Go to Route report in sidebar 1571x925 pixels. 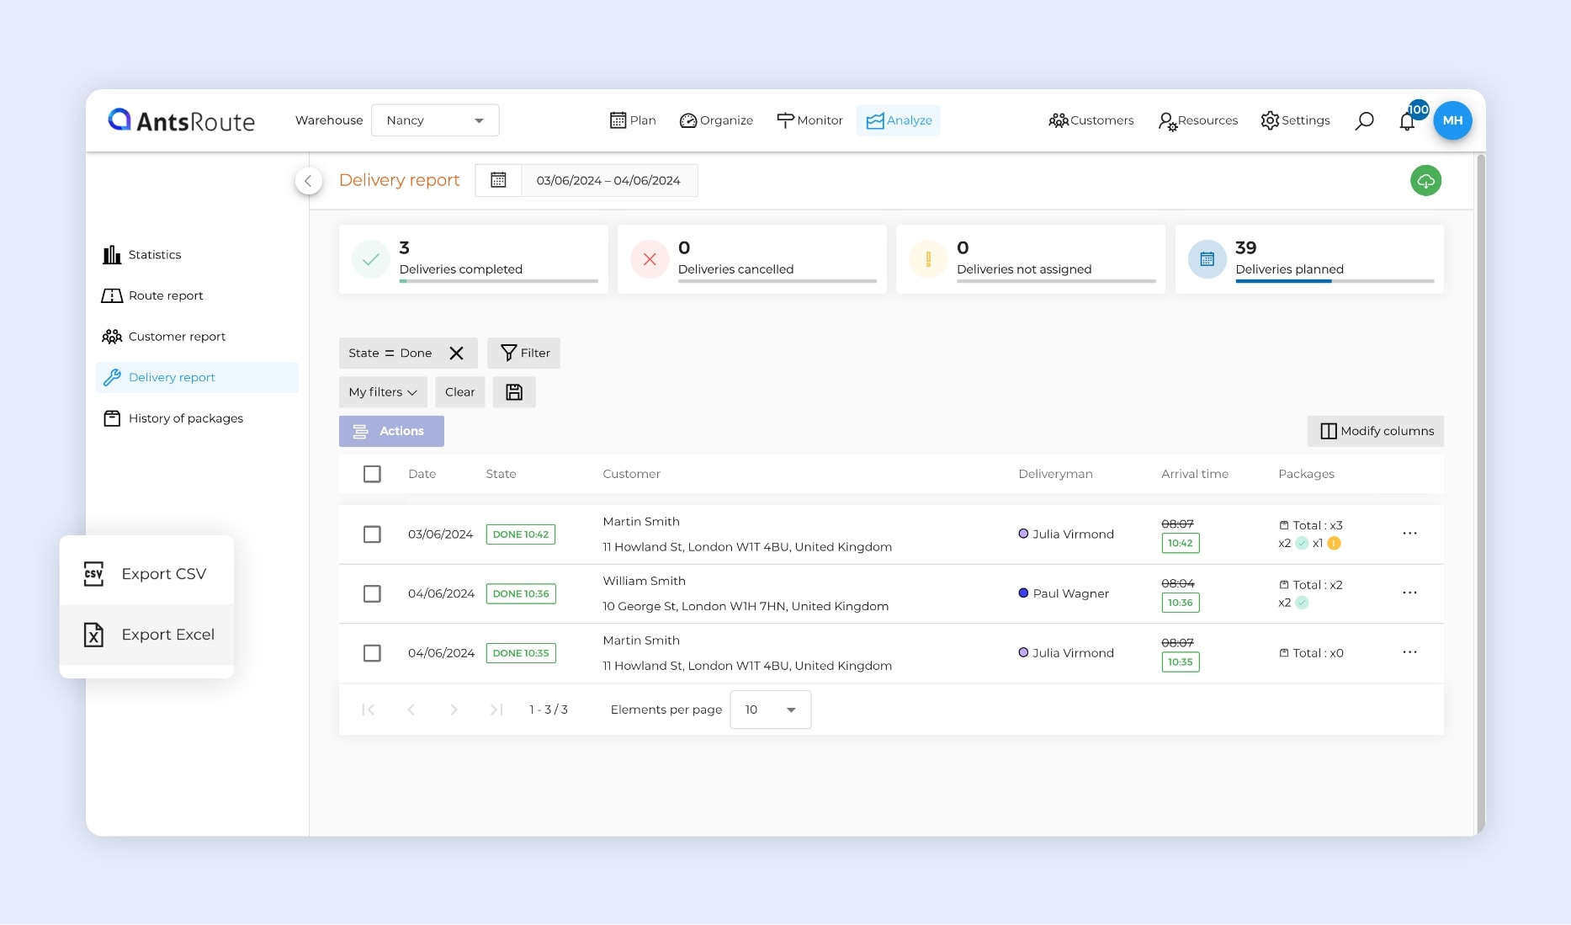pos(166,295)
